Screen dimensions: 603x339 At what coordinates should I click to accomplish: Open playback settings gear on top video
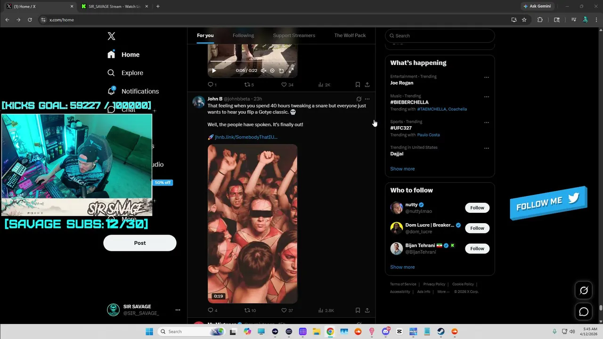point(272,71)
